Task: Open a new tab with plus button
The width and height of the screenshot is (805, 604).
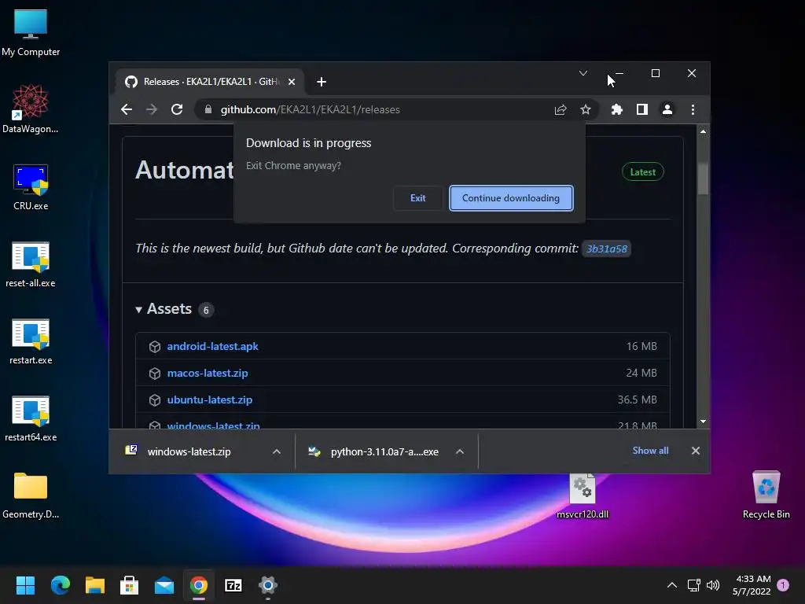Action: 322,82
